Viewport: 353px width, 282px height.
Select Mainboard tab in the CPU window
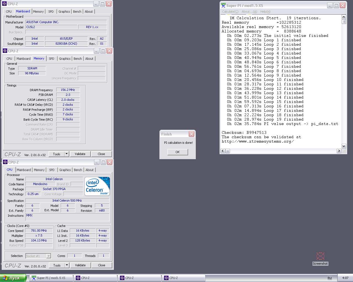(24, 170)
